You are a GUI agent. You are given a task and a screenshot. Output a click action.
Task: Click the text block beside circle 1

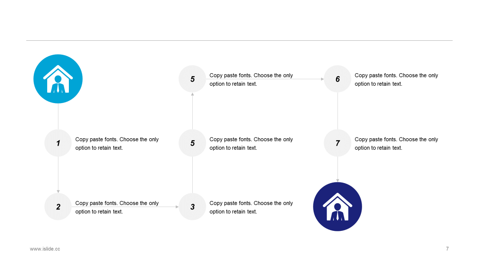(x=117, y=143)
